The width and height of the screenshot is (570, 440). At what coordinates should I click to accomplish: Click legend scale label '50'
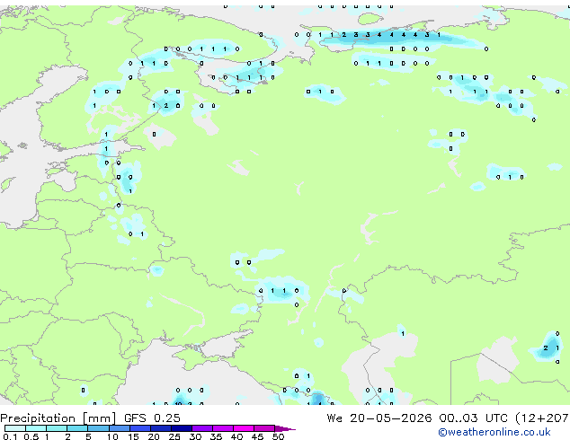tap(278, 436)
